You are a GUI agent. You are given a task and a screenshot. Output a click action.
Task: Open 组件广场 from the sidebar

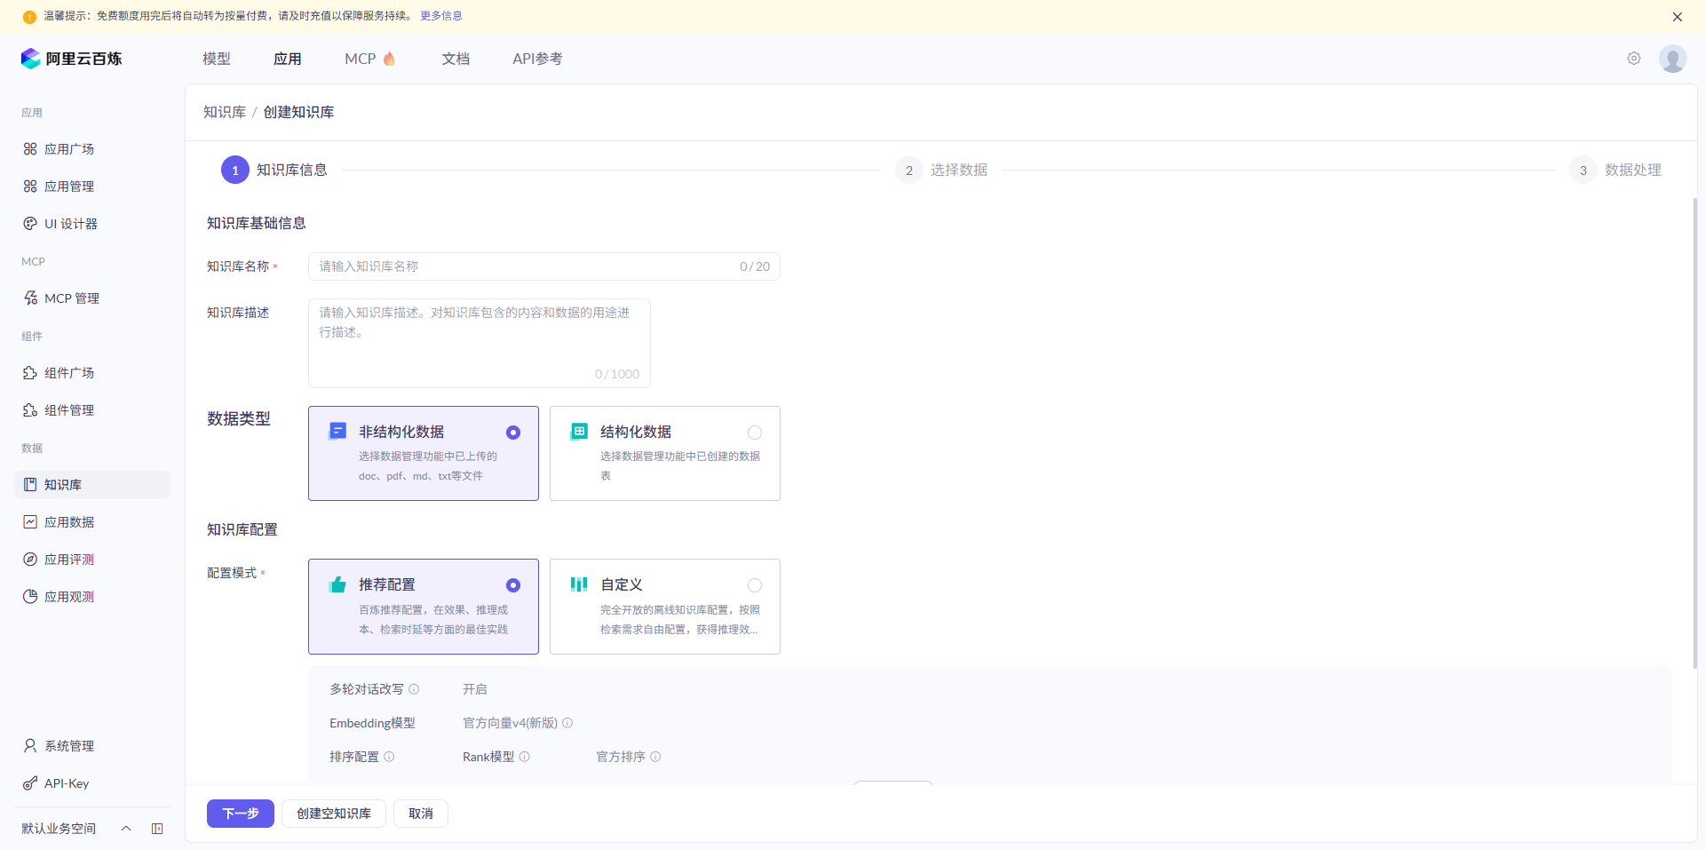pyautogui.click(x=69, y=372)
